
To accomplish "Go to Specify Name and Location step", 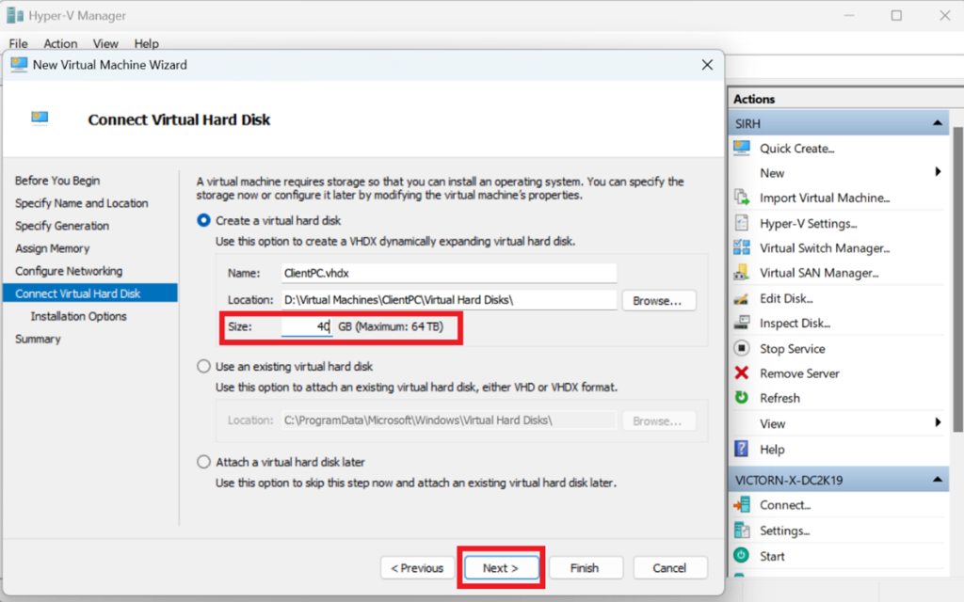I will click(x=82, y=203).
